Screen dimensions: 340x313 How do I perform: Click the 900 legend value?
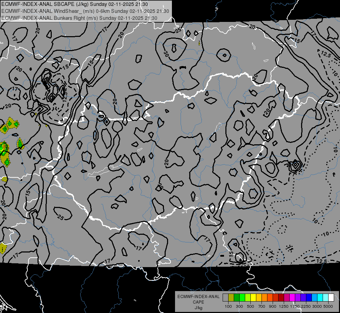[x=273, y=306]
